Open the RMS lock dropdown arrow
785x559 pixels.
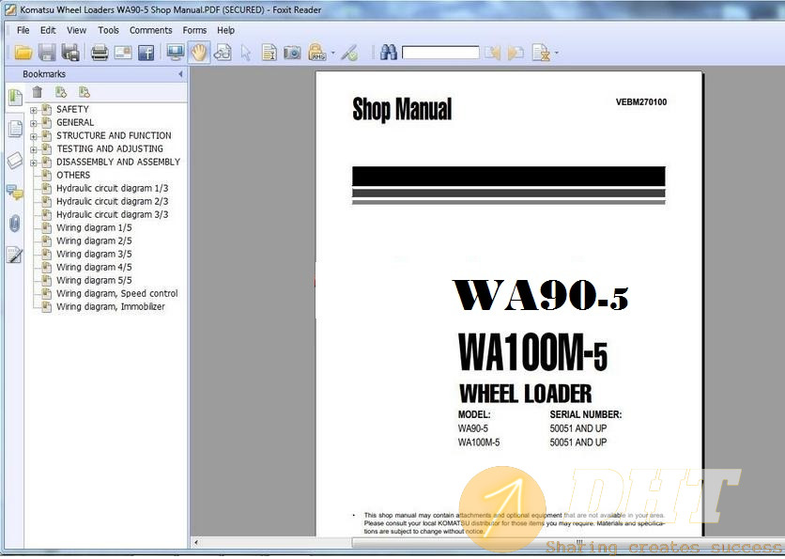tap(332, 52)
